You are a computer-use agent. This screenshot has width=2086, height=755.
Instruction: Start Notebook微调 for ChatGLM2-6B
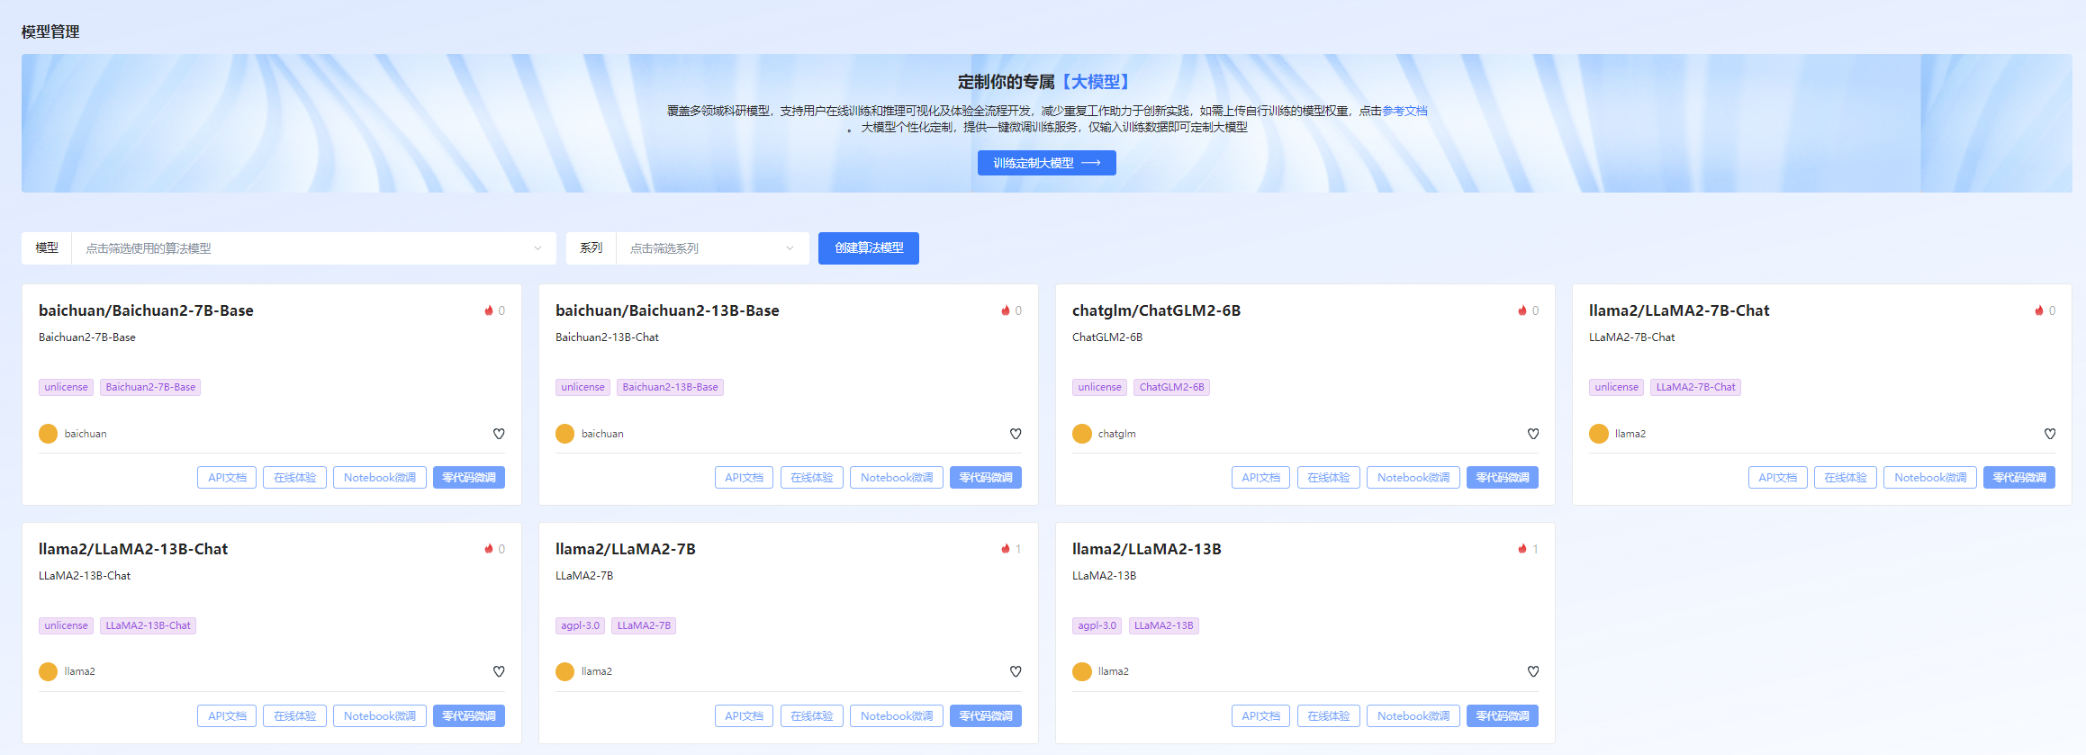pyautogui.click(x=1413, y=478)
